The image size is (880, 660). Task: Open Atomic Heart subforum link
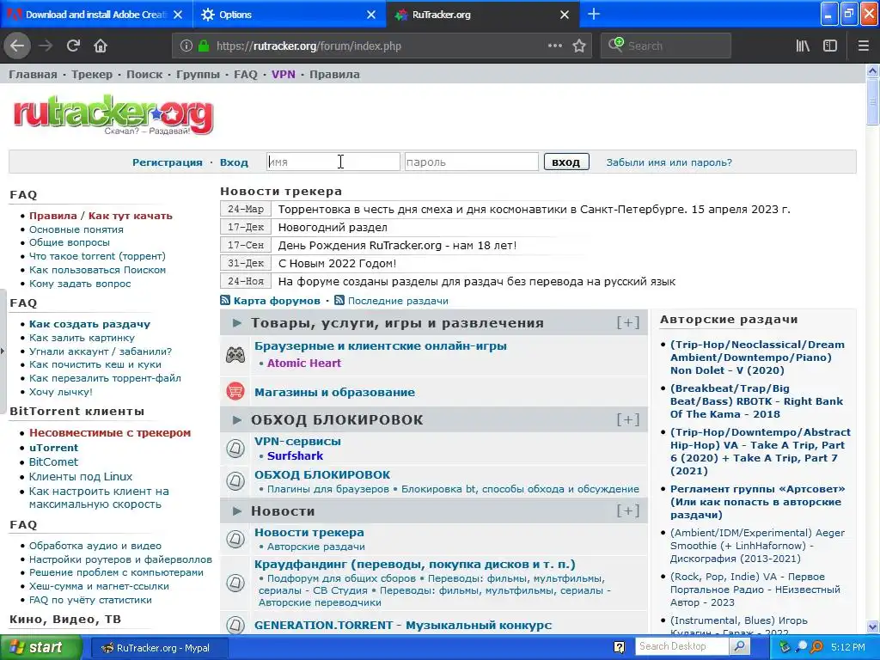pyautogui.click(x=304, y=364)
